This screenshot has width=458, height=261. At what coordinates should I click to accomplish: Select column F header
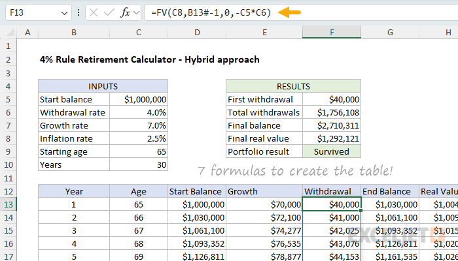(332, 32)
